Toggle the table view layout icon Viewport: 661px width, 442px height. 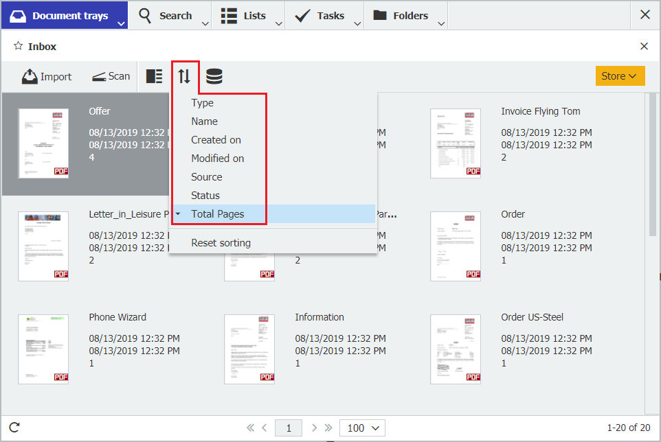click(154, 76)
